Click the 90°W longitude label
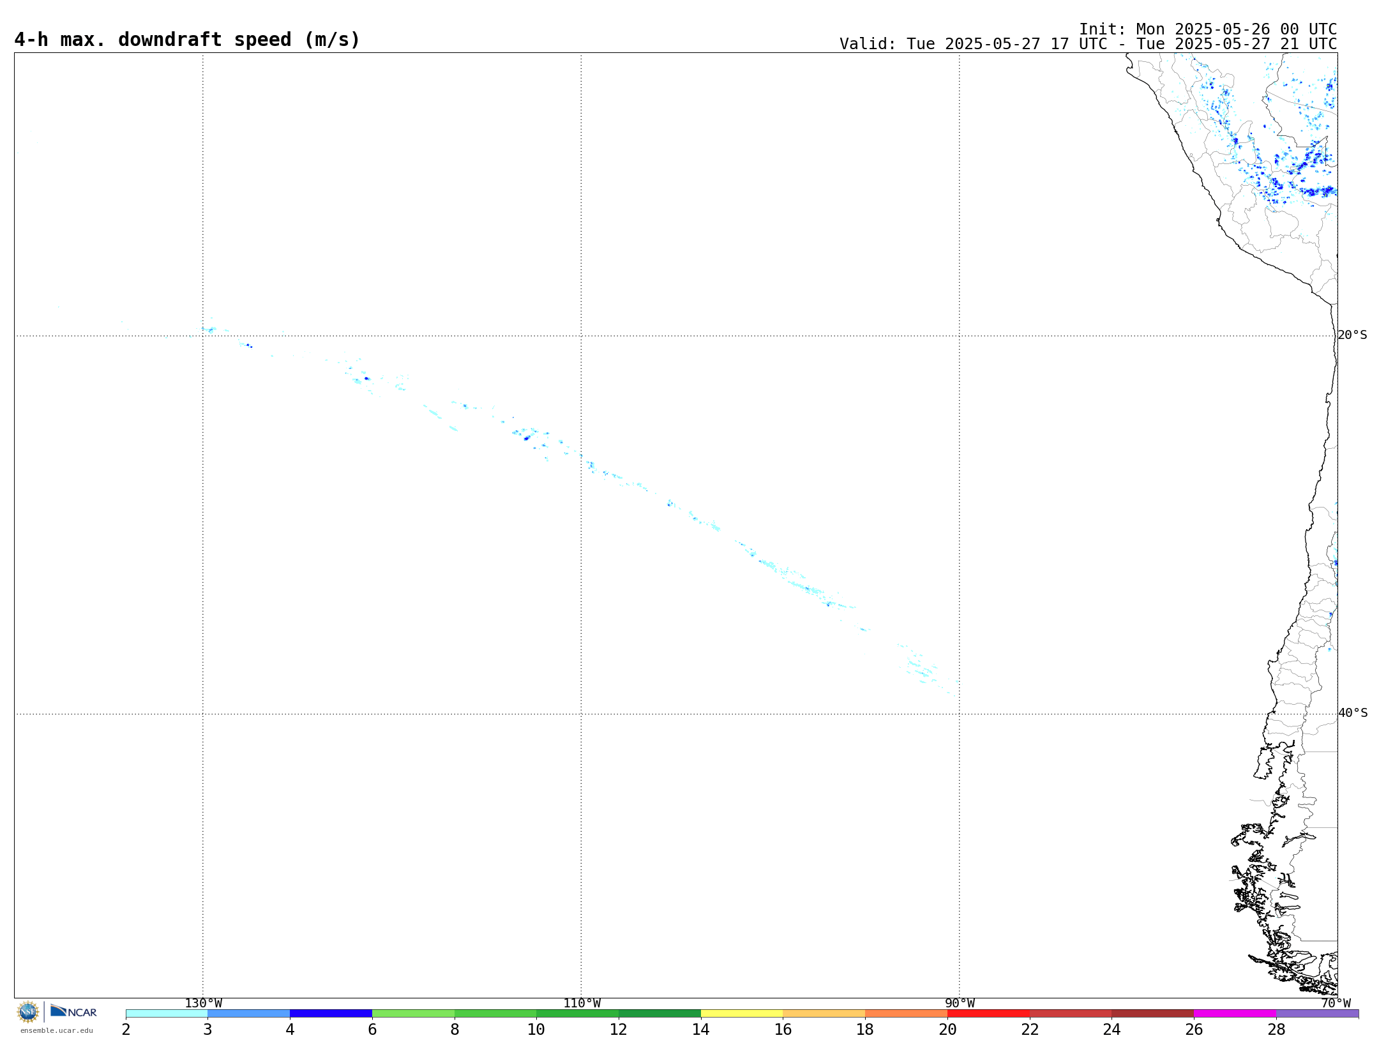Viewport: 1379px width, 1038px height. [x=960, y=1004]
